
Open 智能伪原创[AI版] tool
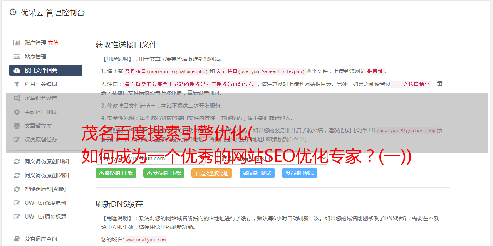[45, 189]
